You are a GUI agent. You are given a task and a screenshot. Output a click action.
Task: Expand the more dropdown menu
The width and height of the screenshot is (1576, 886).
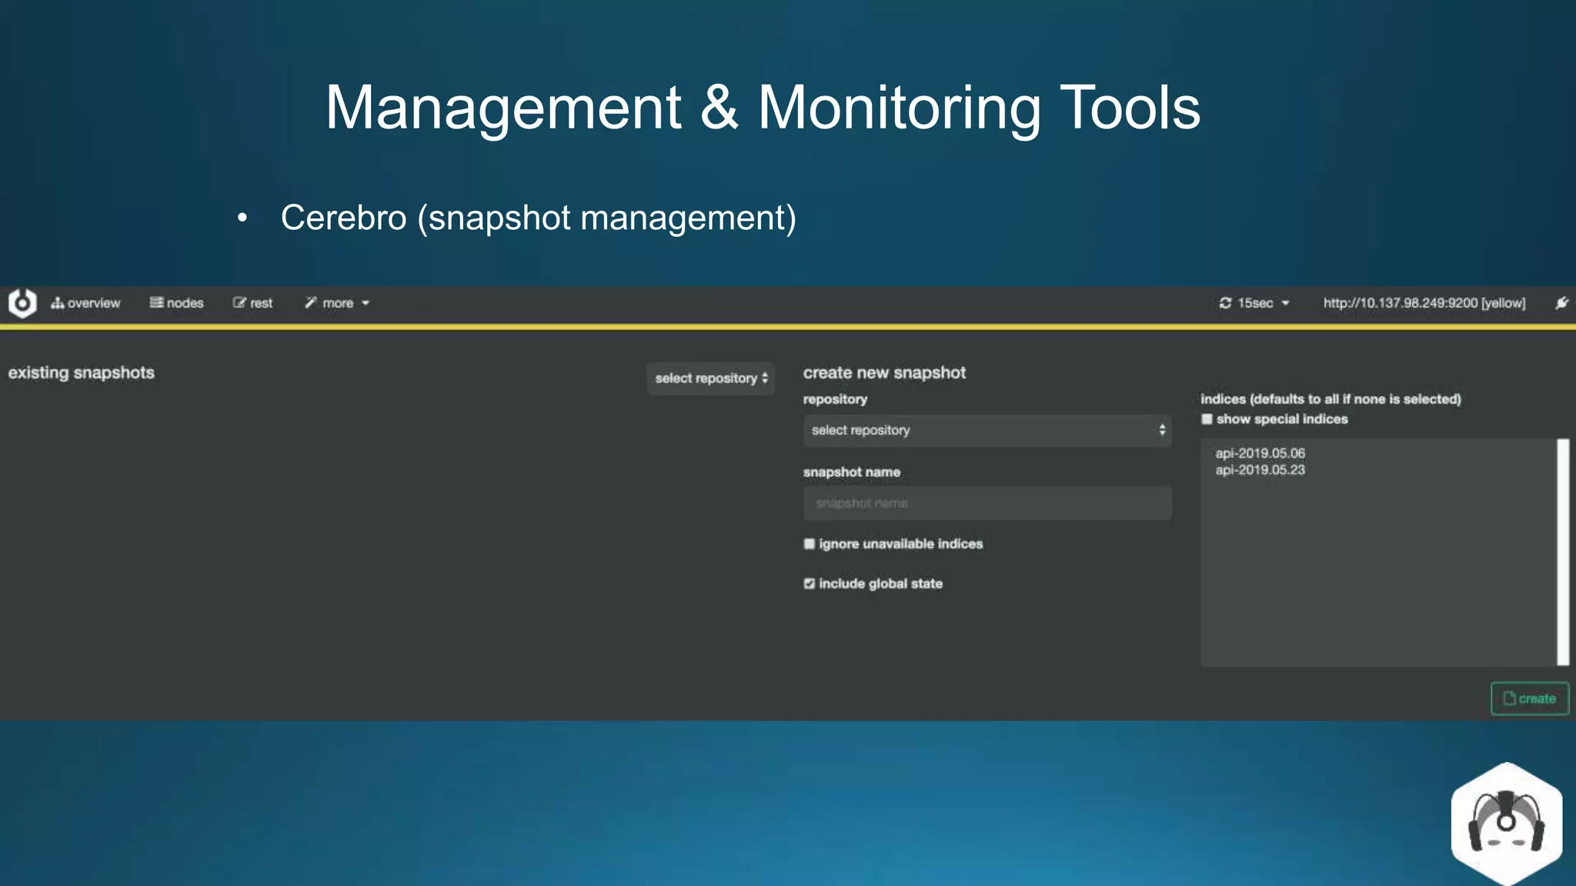(337, 303)
